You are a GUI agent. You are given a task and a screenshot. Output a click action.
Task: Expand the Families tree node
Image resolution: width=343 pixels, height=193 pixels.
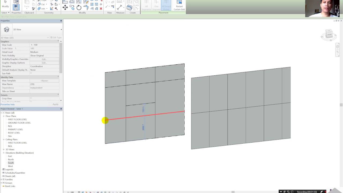1,179
